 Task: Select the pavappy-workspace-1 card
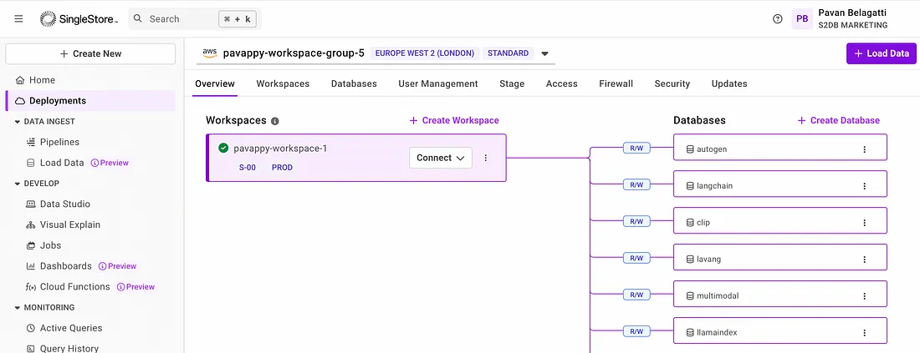356,158
